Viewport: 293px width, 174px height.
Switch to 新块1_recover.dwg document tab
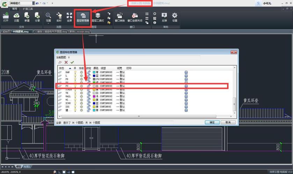tap(79, 32)
